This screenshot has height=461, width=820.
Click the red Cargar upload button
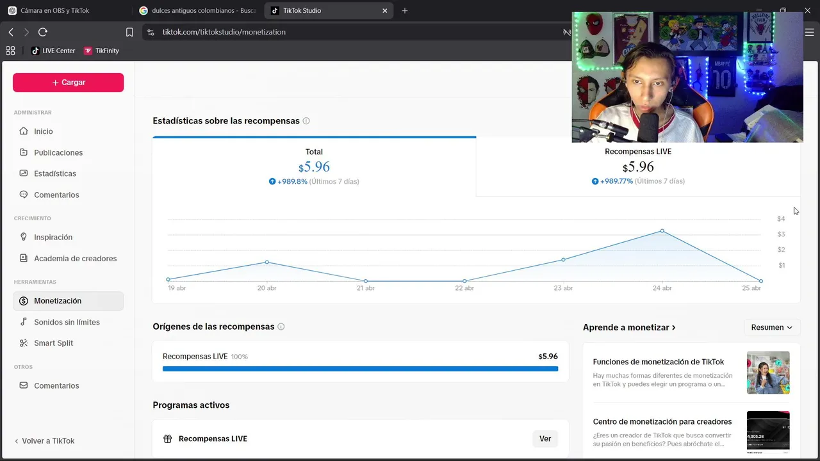(68, 83)
